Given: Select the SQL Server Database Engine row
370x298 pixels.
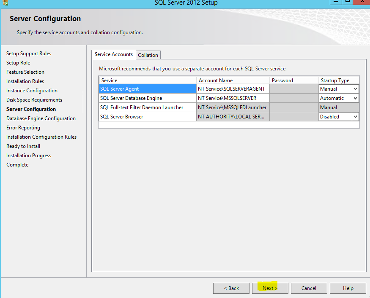Looking at the screenshot, I should pos(148,98).
